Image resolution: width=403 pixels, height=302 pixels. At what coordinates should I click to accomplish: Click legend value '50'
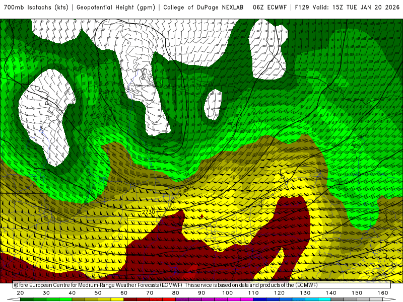(98, 293)
